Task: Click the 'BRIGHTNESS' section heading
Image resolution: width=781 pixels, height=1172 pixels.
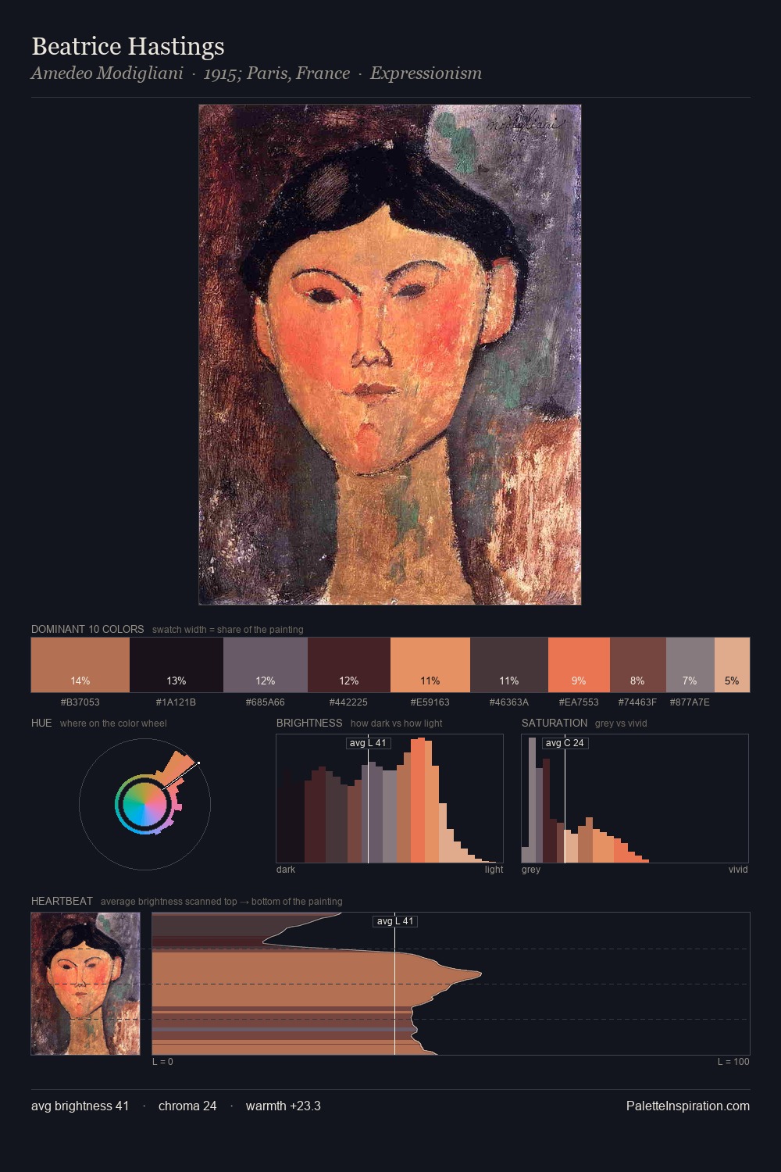Action: point(309,723)
